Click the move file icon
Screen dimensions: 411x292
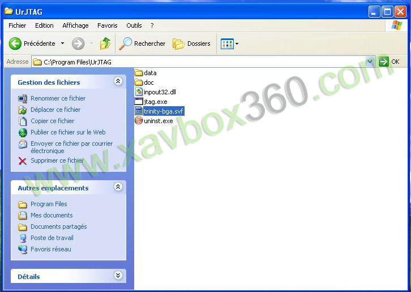tap(23, 110)
